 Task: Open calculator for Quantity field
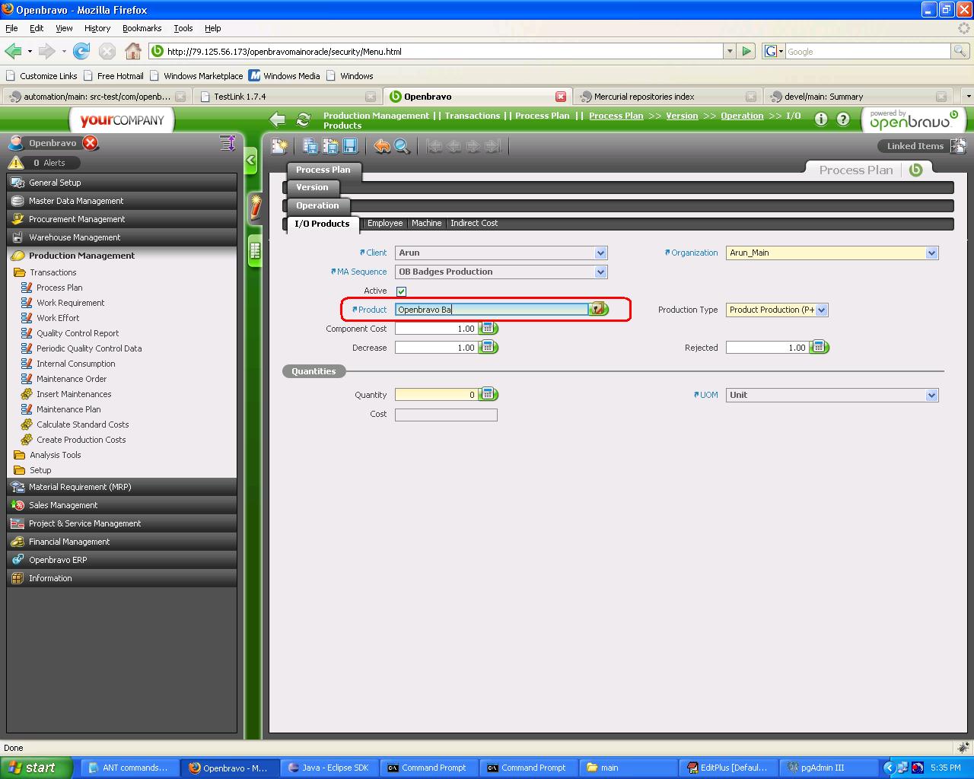[489, 395]
